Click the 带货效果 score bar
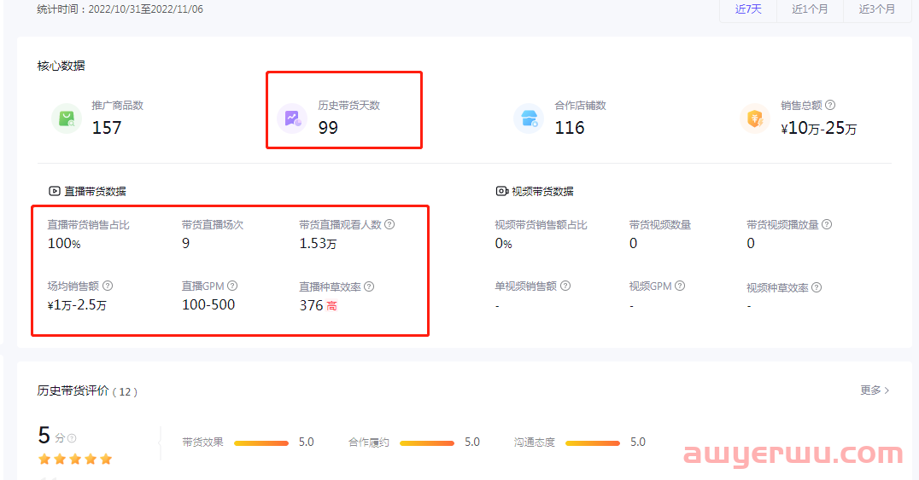 261,442
